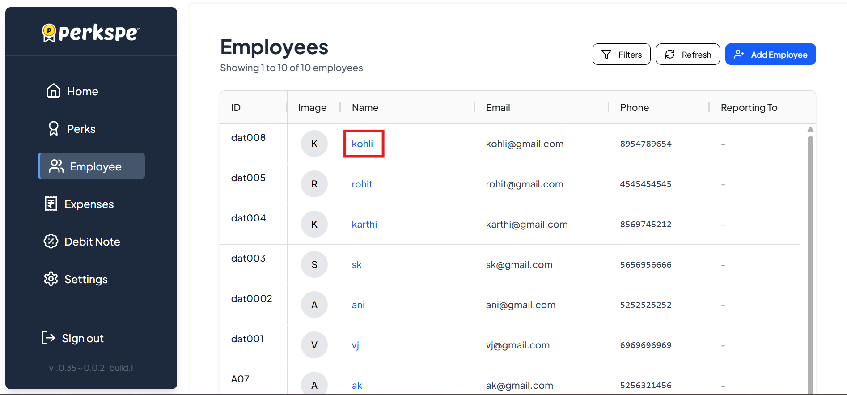
Task: Click the Settings gear icon
Action: [x=51, y=279]
